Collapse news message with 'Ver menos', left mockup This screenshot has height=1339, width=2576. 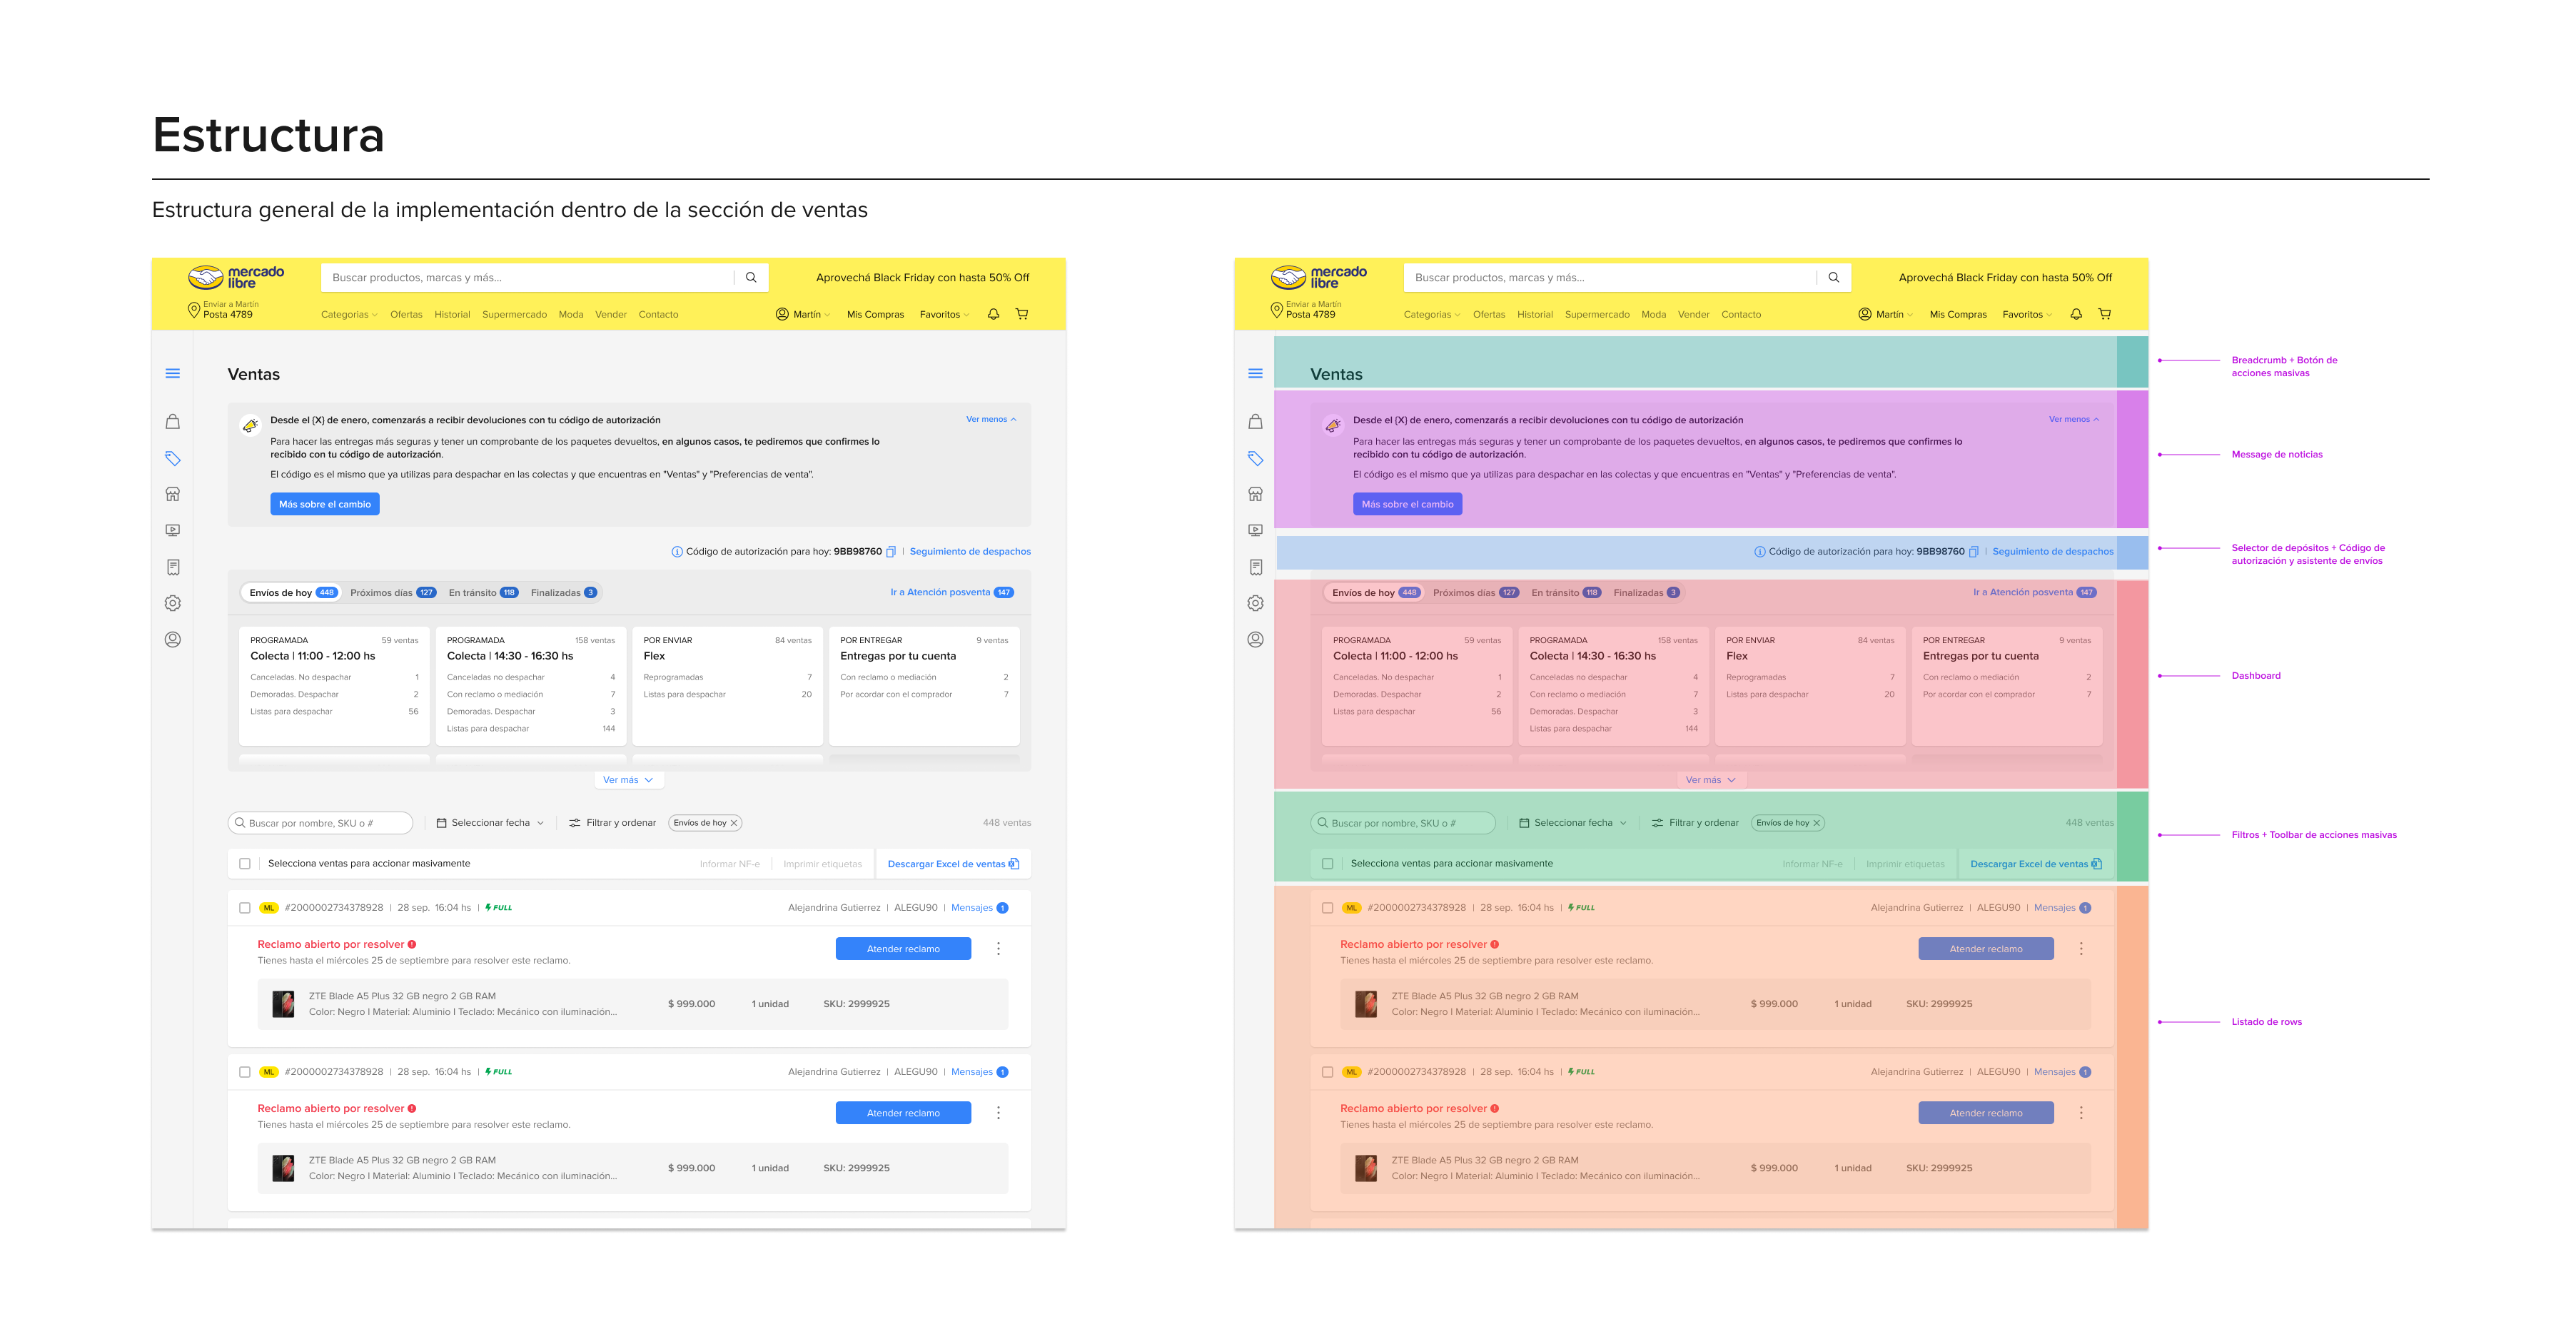click(x=991, y=420)
